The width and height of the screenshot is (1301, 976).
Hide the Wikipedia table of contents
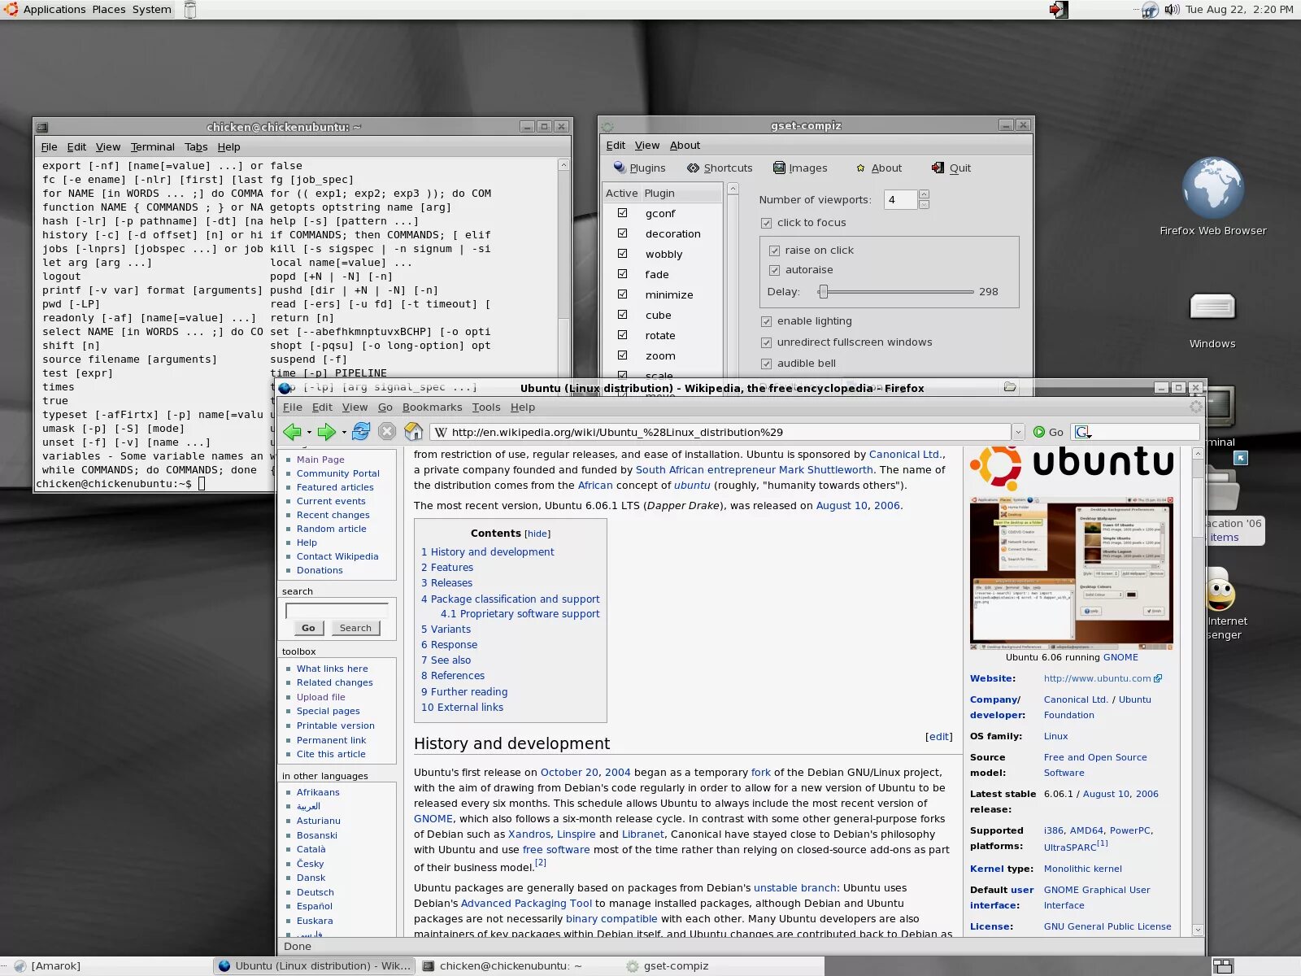(537, 534)
